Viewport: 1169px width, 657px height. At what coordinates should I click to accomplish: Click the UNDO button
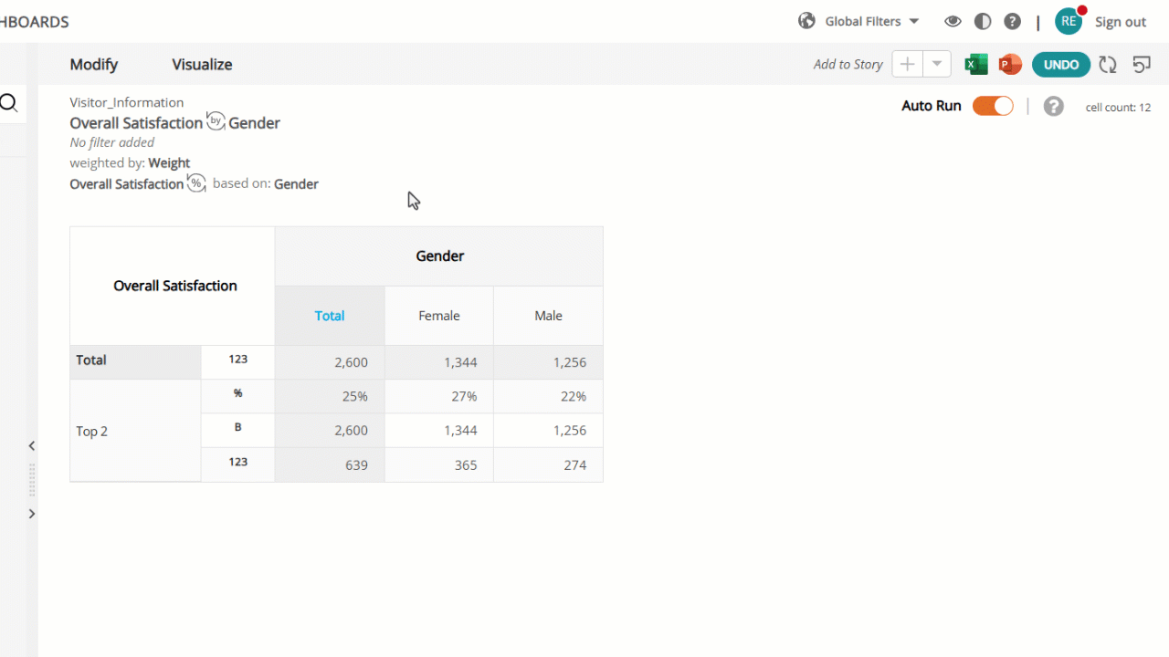pyautogui.click(x=1061, y=65)
